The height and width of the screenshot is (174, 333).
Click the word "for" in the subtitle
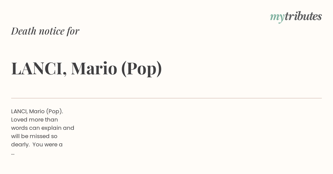point(73,31)
